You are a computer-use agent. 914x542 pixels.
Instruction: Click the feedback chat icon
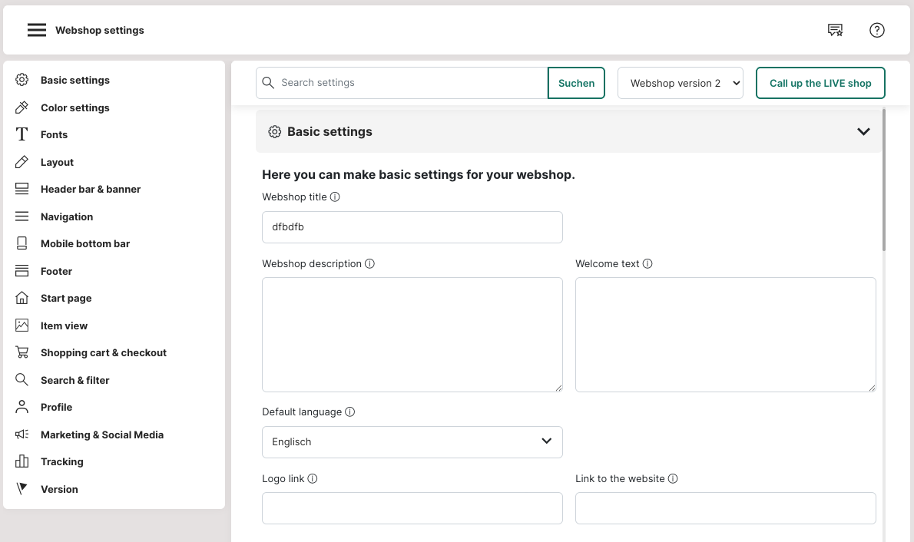pos(835,30)
